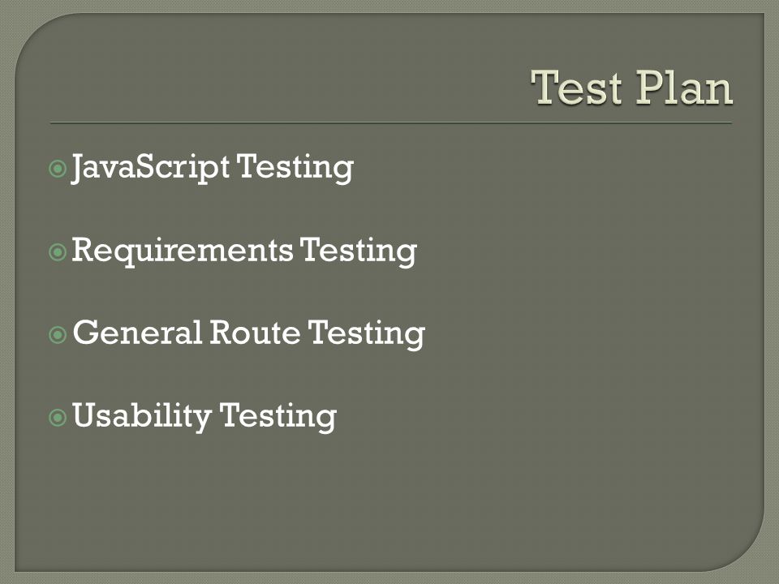Viewport: 779px width, 584px height.
Task: Click the word "Test" in the title
Action: tap(576, 88)
